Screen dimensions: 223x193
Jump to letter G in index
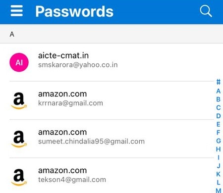click(x=219, y=141)
